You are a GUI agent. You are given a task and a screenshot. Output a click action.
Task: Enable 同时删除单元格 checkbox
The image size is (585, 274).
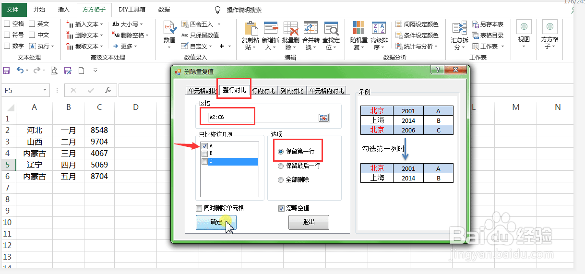tap(199, 208)
